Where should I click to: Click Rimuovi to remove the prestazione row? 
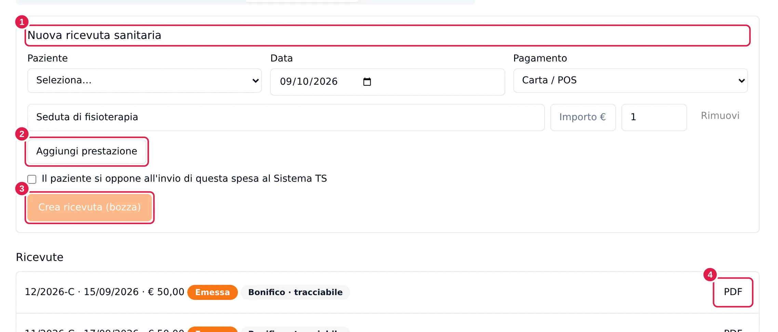coord(720,116)
